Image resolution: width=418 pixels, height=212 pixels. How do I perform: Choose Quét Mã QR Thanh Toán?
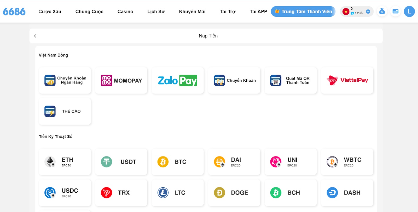pos(291,80)
